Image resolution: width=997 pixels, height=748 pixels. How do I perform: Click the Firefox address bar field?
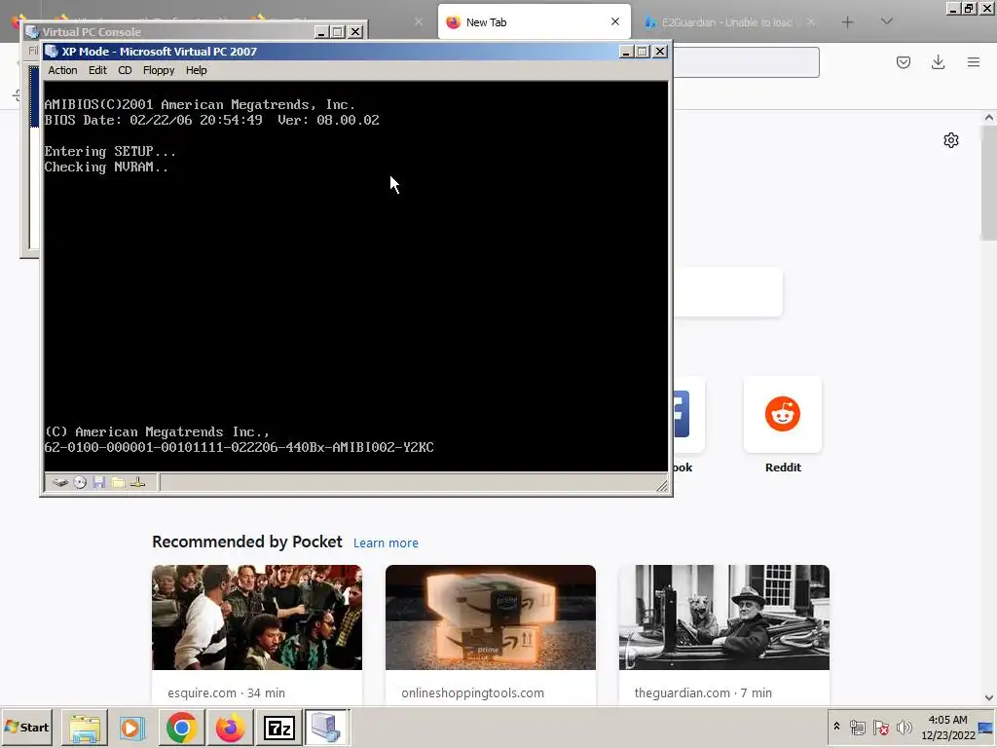[x=746, y=62]
